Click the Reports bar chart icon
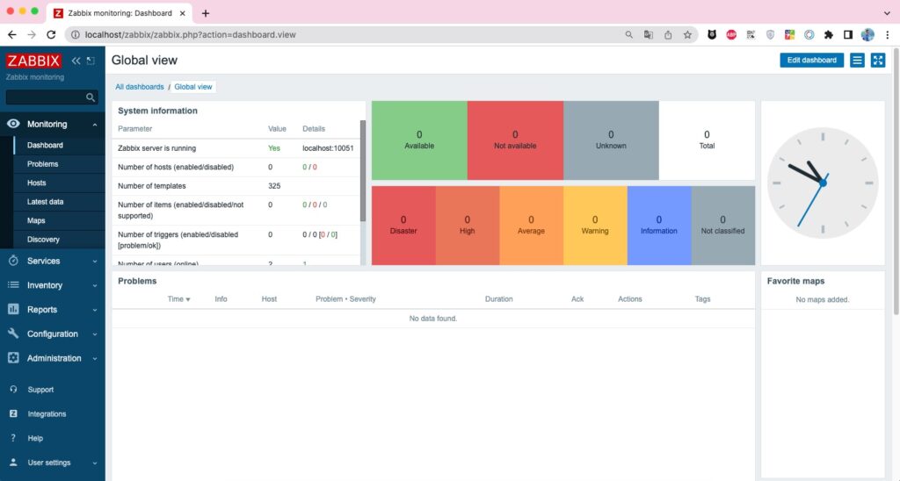 [13, 310]
